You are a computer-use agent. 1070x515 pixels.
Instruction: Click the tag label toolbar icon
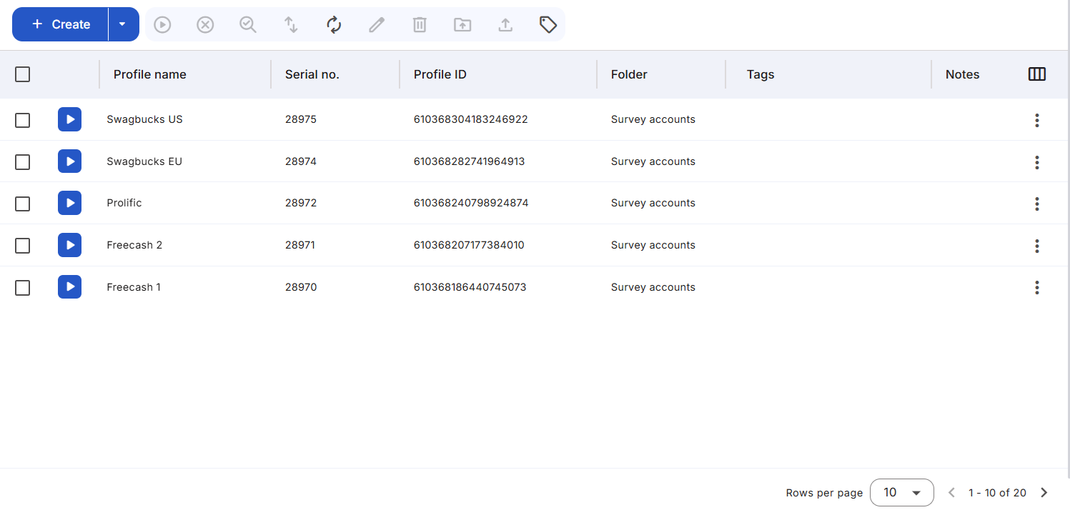tap(548, 24)
